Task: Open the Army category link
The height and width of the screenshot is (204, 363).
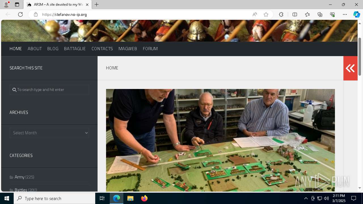Action: [19, 177]
